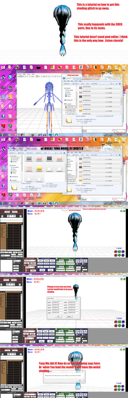Click the back arrow in Select your toons window

point(64,78)
